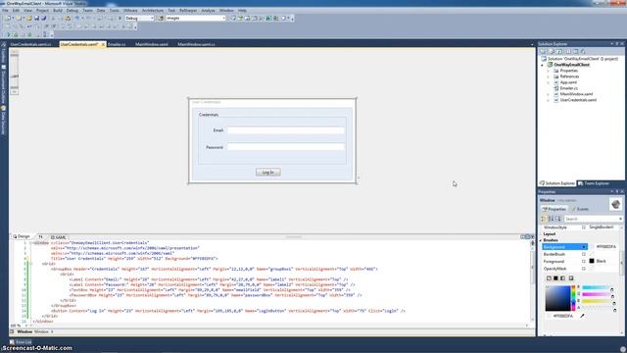The width and height of the screenshot is (627, 353).
Task: Select the gradient brush icon
Action: point(563,278)
